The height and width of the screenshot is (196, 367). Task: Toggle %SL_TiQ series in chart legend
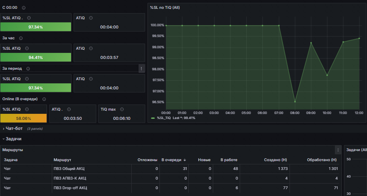pos(164,118)
